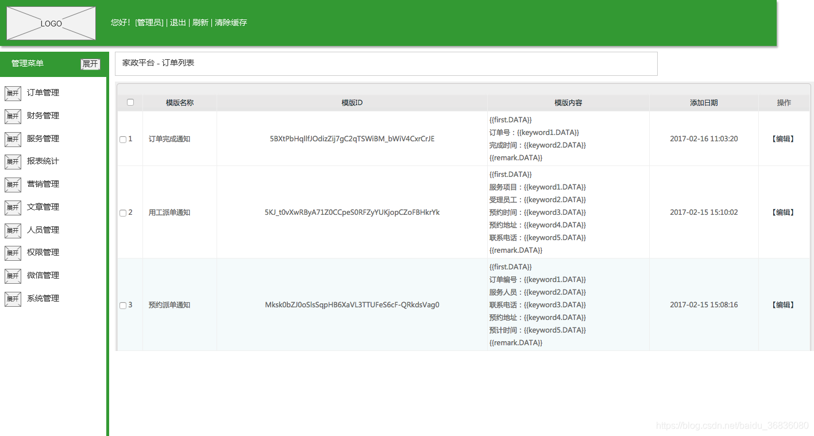Image resolution: width=814 pixels, height=436 pixels.
Task: Open the 微信管理 menu
Action: tap(43, 275)
